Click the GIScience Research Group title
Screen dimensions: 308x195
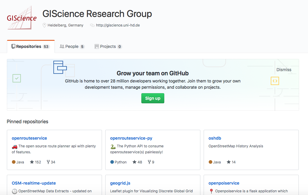(x=97, y=14)
